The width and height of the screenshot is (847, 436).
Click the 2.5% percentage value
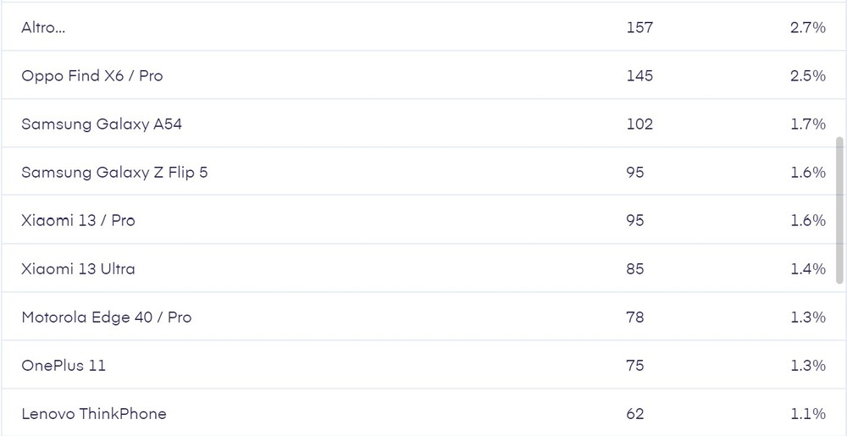(x=807, y=76)
